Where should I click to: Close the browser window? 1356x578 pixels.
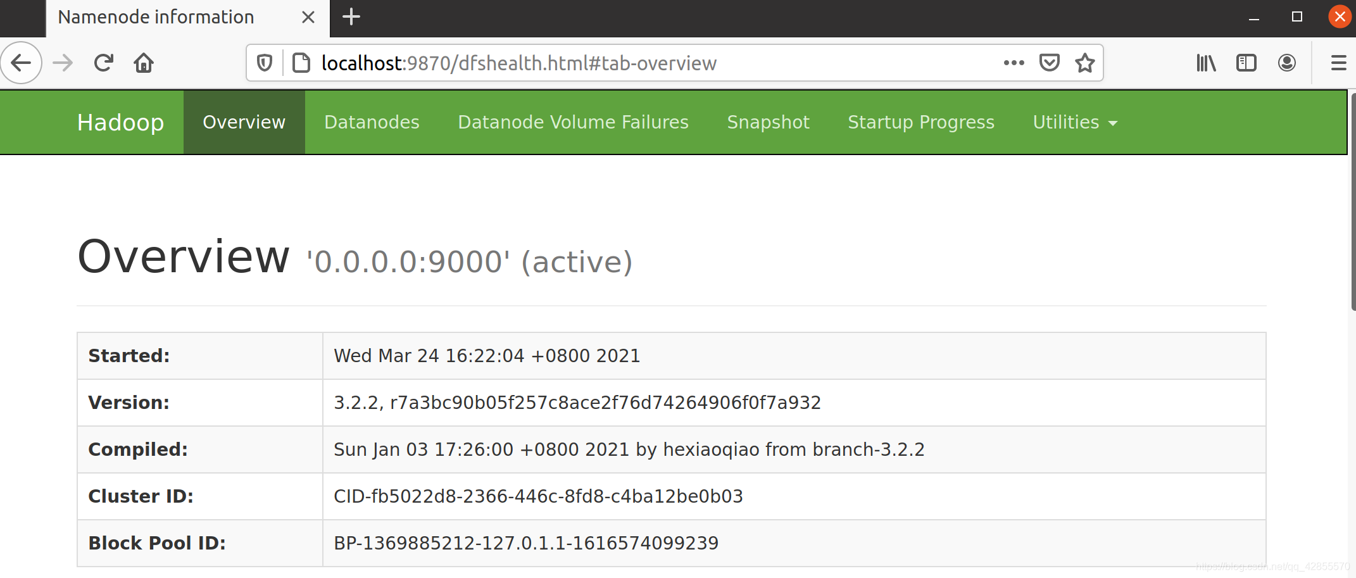[x=1340, y=17]
